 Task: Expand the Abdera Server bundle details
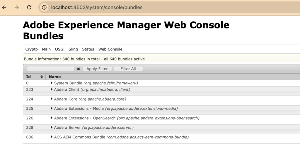(x=52, y=128)
